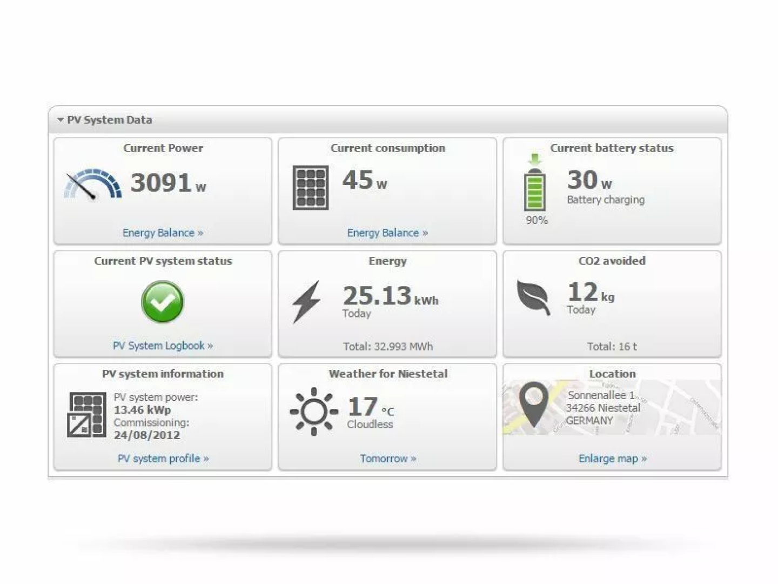Image resolution: width=778 pixels, height=584 pixels.
Task: Click the 90% battery level label
Action: pos(536,220)
